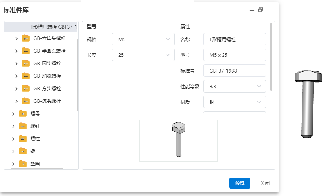Click the 关闭 button
324x196 pixels.
tap(264, 183)
